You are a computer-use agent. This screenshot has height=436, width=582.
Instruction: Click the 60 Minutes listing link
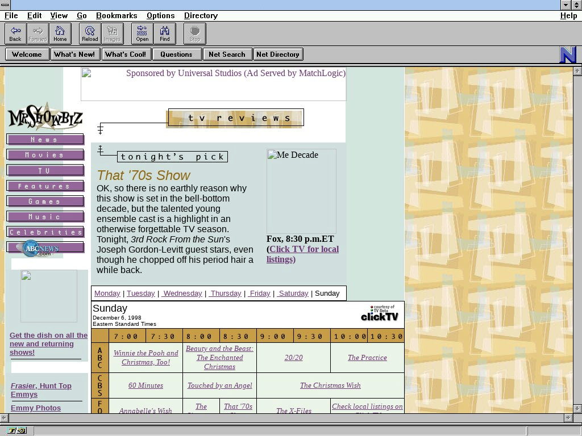coord(145,385)
